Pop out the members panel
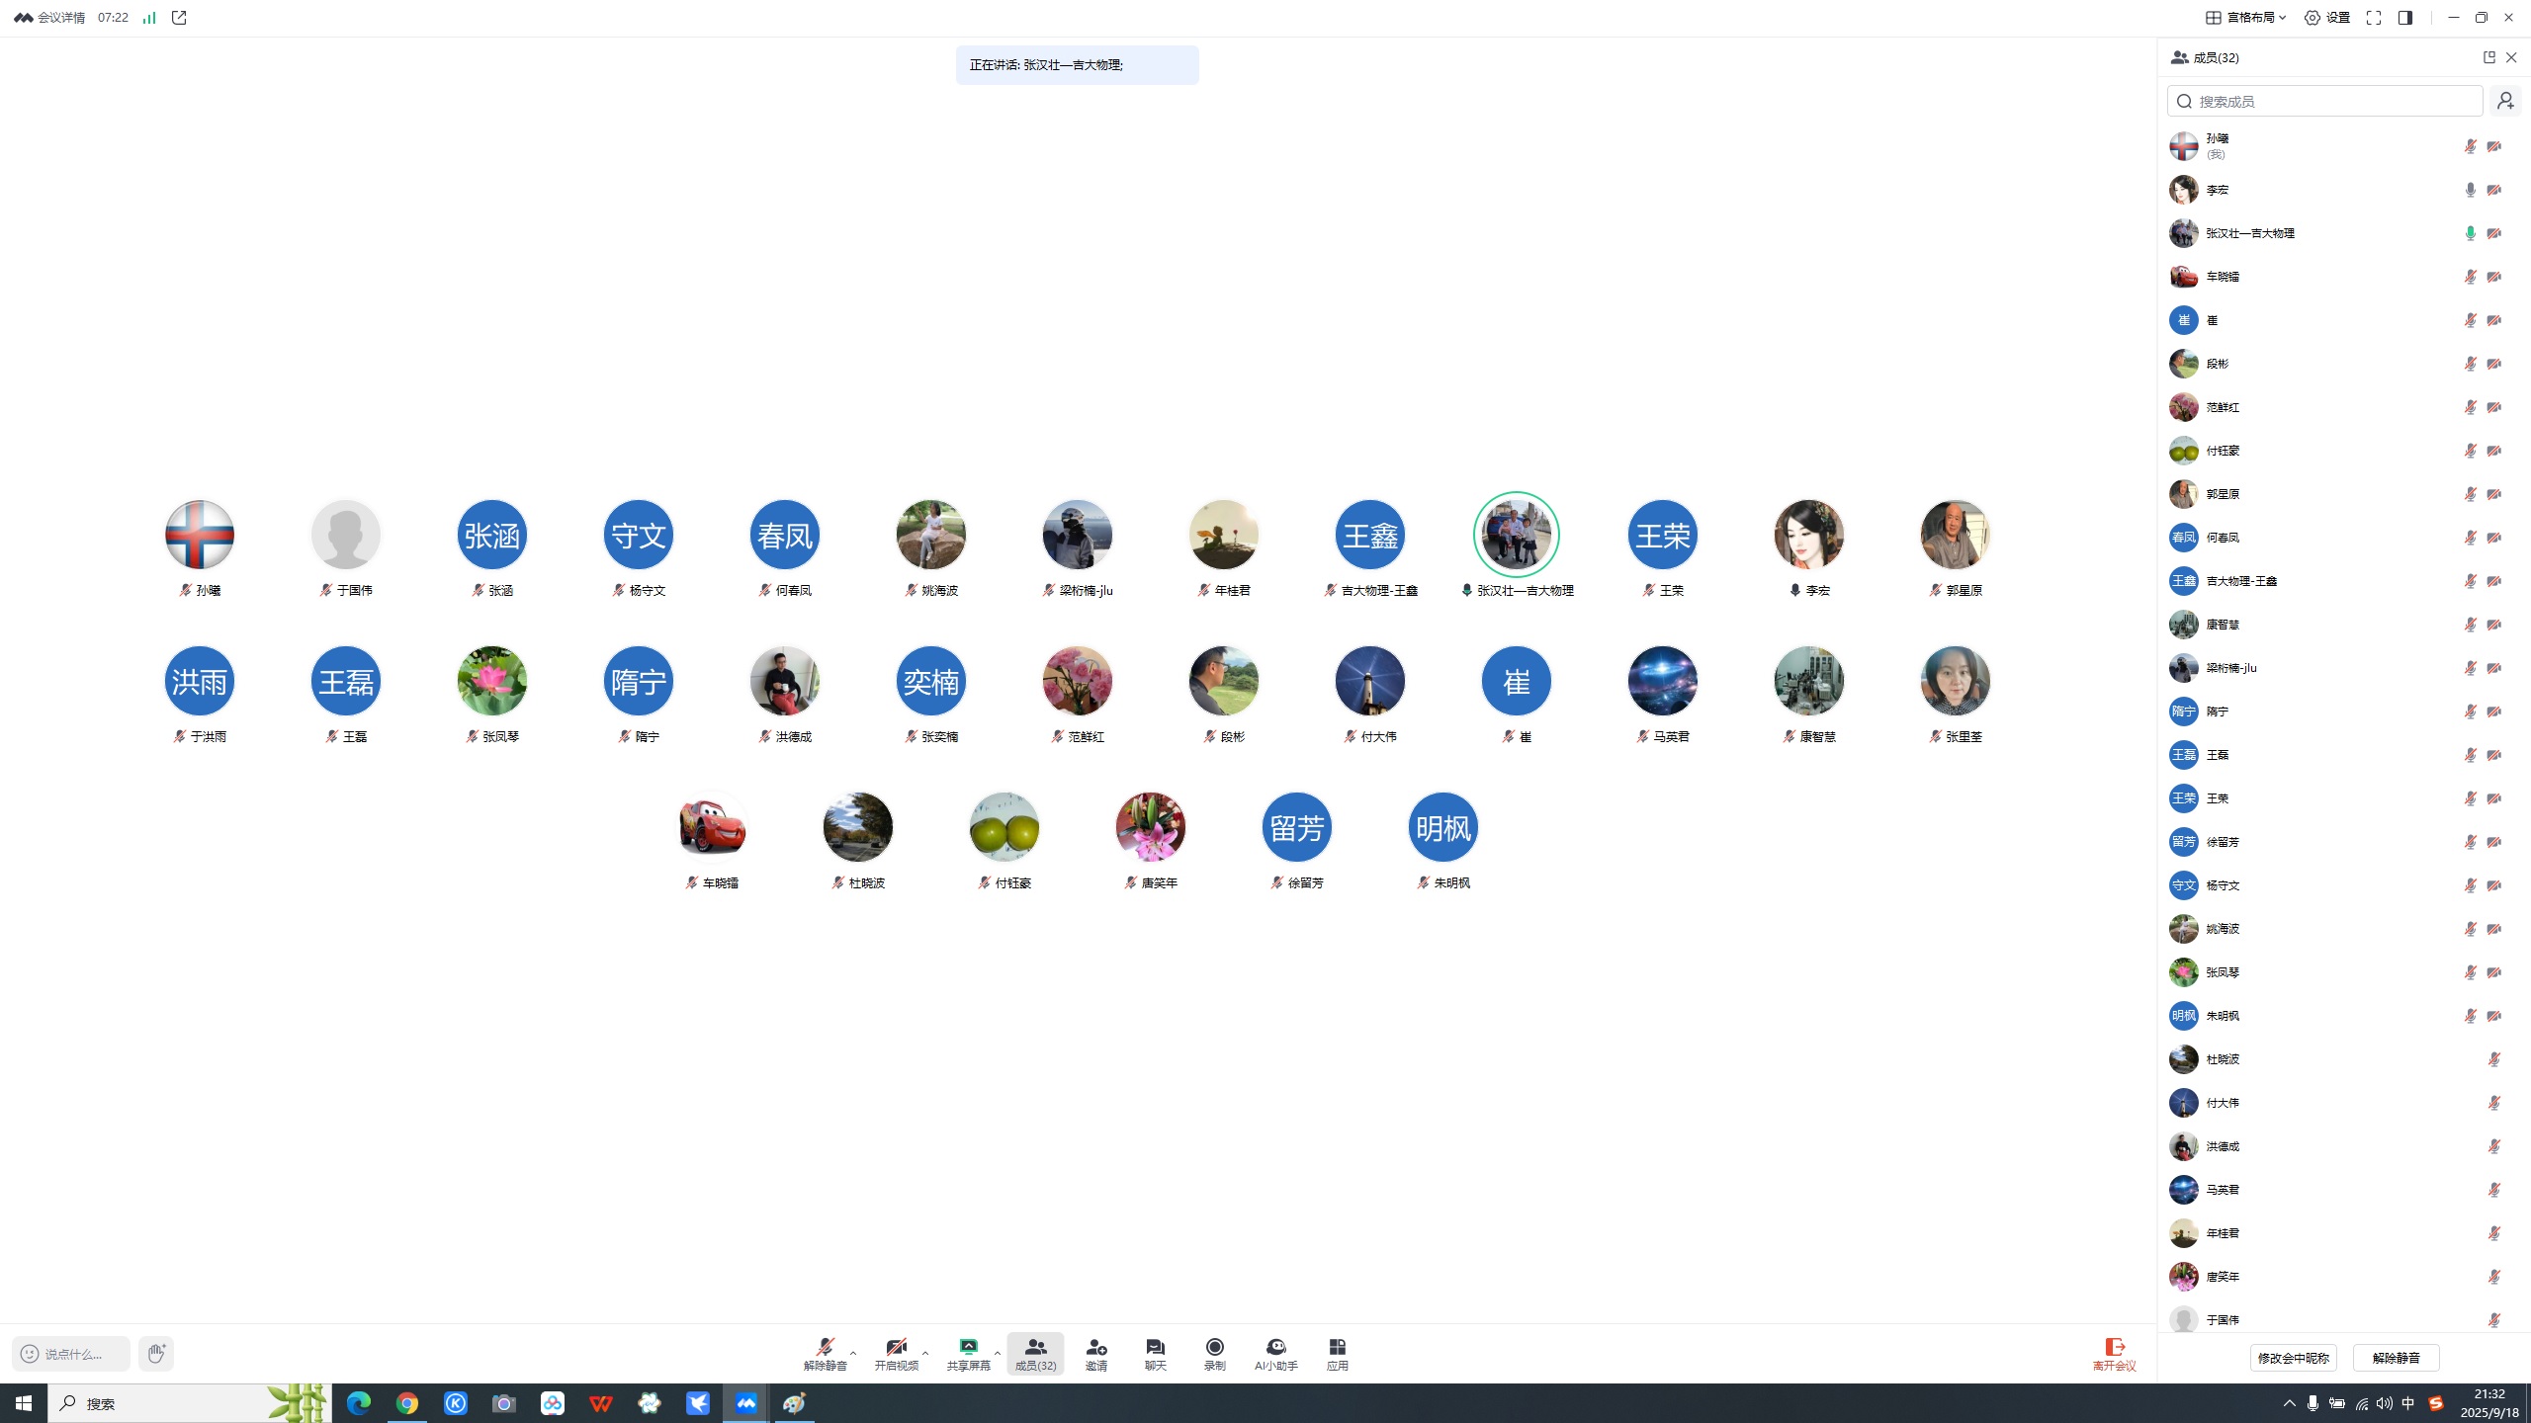The image size is (2531, 1423). pos(2488,57)
